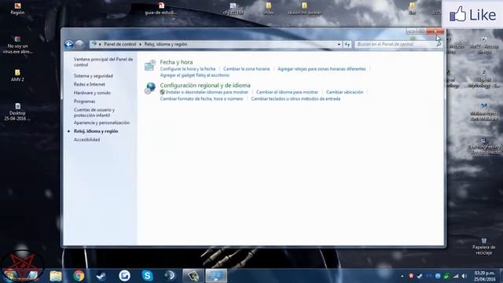Open Sistema y seguridad category
The image size is (503, 283).
coord(94,75)
